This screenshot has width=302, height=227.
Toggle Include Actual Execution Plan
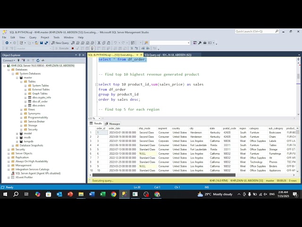[x=99, y=48]
